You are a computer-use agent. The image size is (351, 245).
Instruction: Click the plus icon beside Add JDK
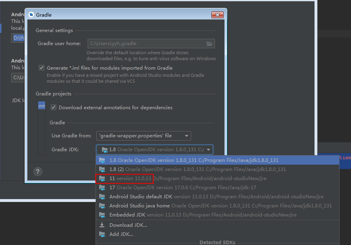[102, 234]
